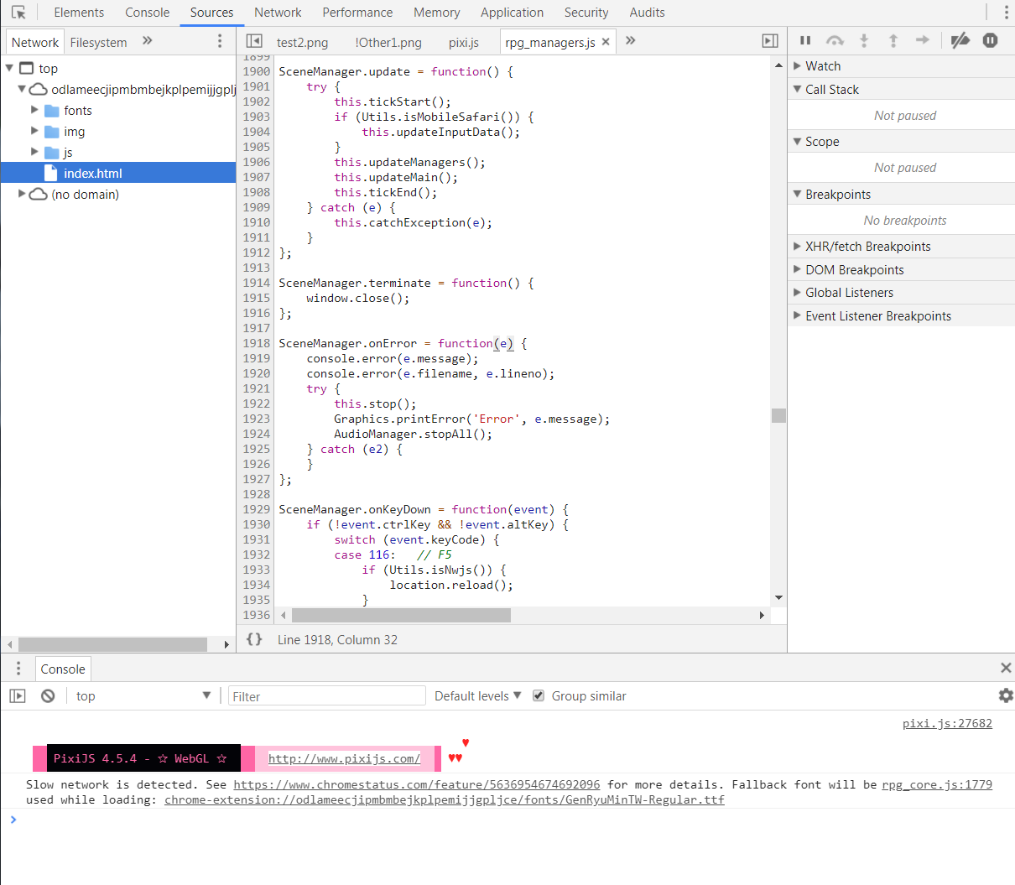The image size is (1015, 885).
Task: Focus the console Filter input
Action: 327,696
